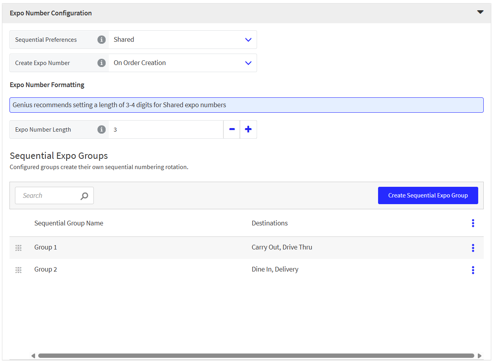The height and width of the screenshot is (361, 492).
Task: Click the search magnifier icon
Action: click(84, 196)
